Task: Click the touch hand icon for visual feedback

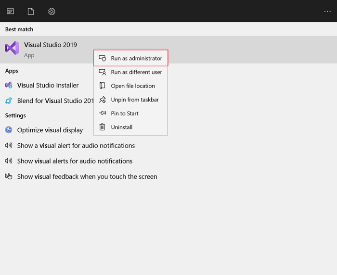Action: tap(9, 176)
